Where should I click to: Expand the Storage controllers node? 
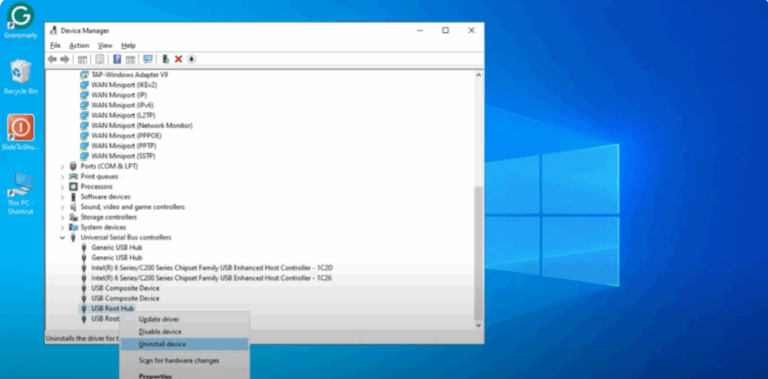click(62, 218)
